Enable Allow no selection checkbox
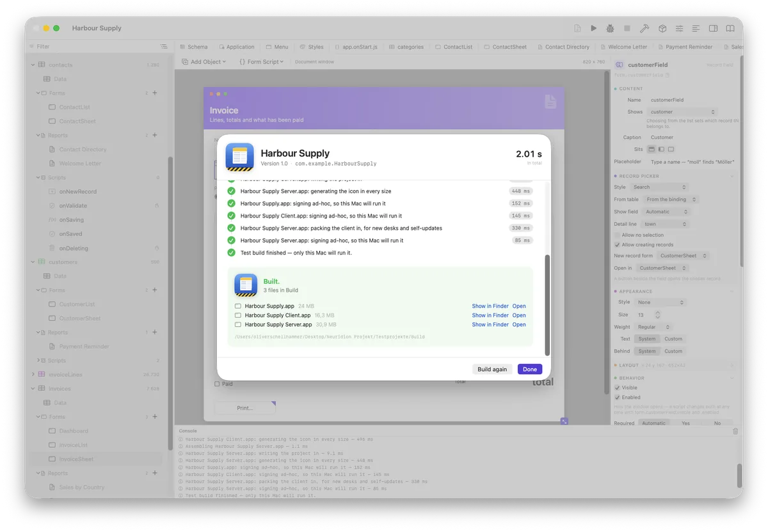 tap(617, 235)
